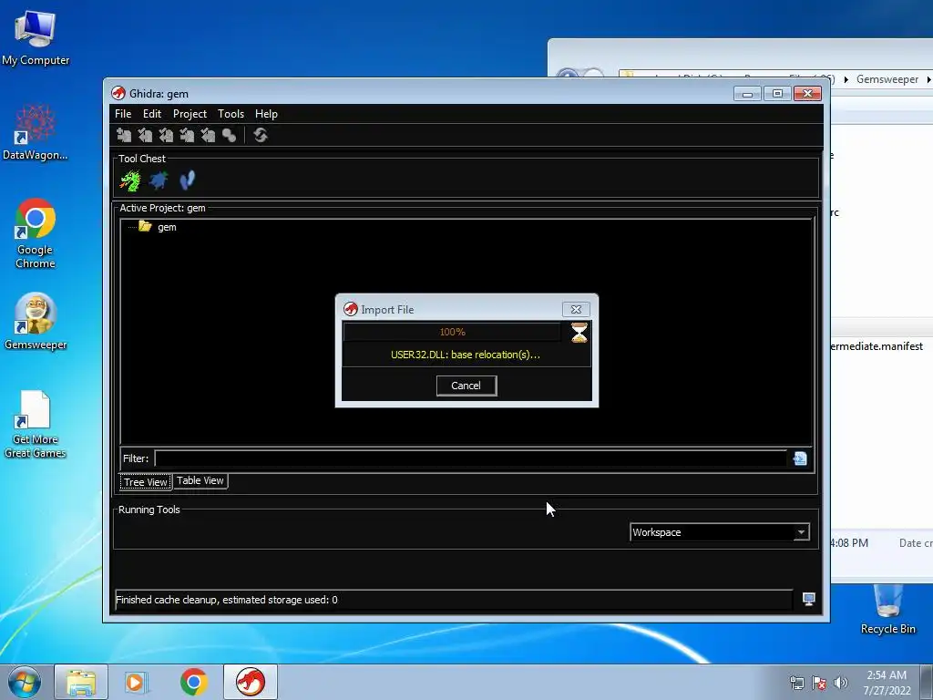Maximize the Ghidra window
Image resolution: width=933 pixels, height=700 pixels.
click(777, 94)
